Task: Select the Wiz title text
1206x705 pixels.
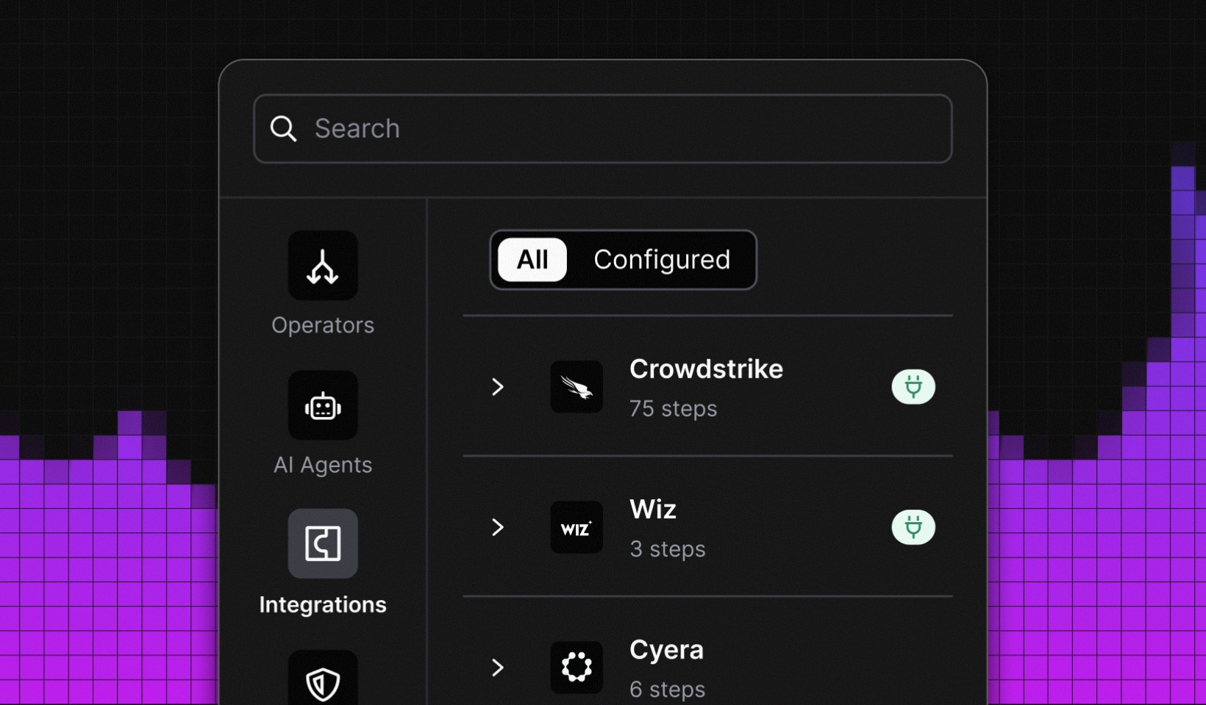Action: (653, 510)
